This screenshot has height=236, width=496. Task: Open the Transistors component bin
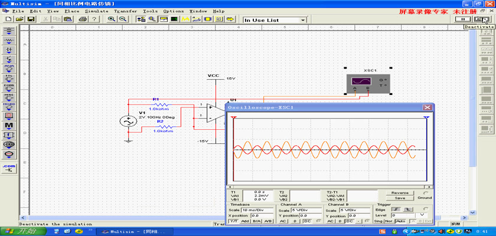(9, 60)
